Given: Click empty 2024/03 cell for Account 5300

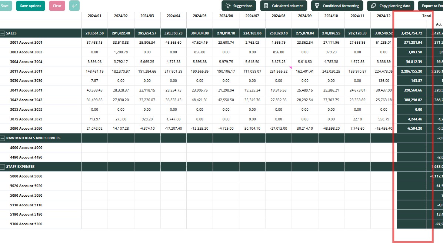Looking at the screenshot, I should pyautogui.click(x=147, y=224).
